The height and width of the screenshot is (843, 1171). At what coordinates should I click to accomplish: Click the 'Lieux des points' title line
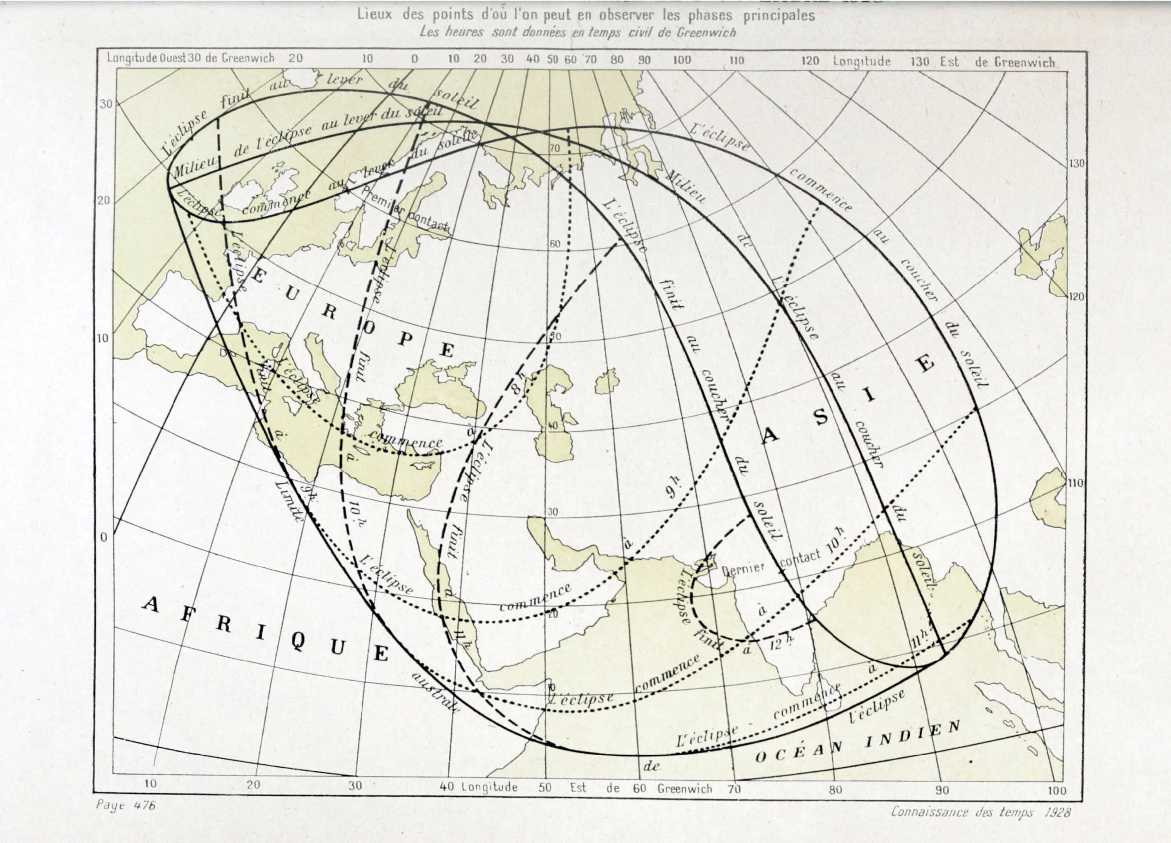click(x=585, y=15)
